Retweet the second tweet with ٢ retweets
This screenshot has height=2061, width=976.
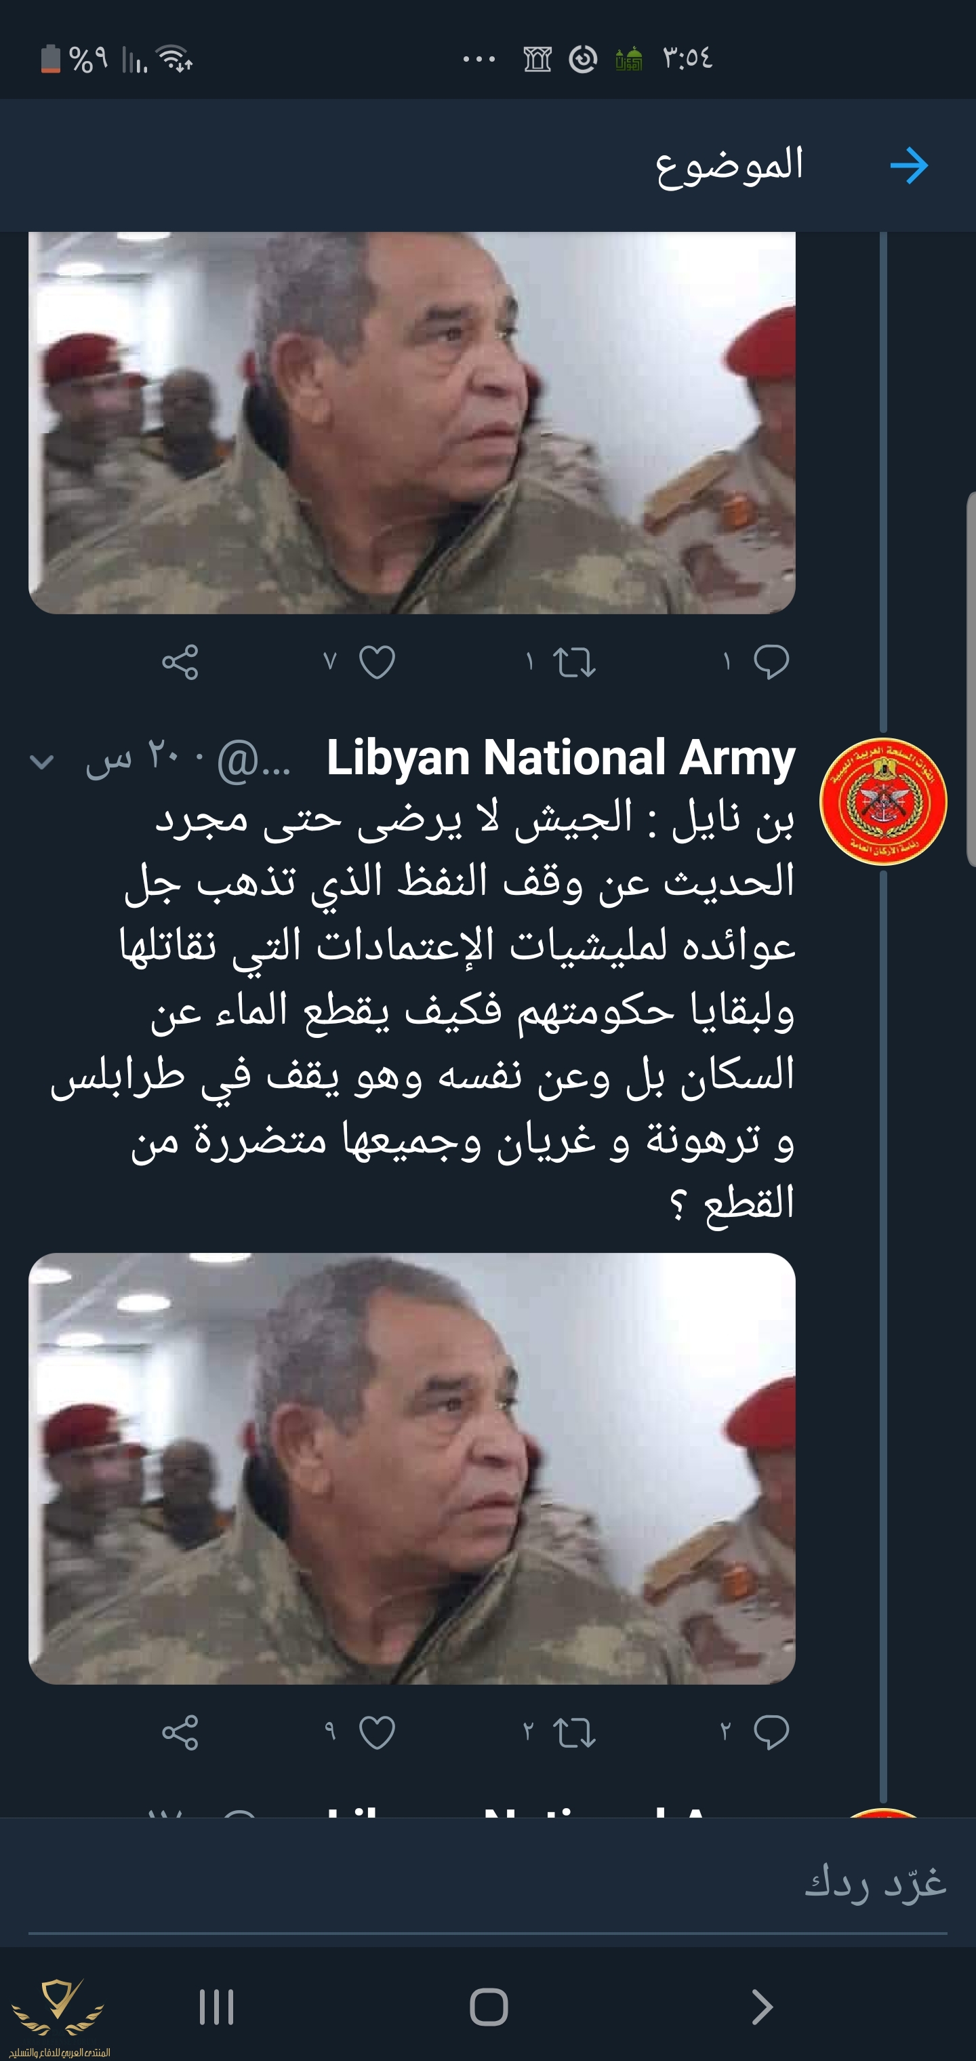click(574, 1733)
